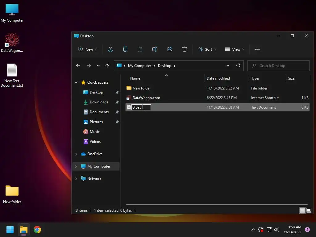The height and width of the screenshot is (237, 316).
Task: Select the New folder row in list
Action: coord(218,88)
